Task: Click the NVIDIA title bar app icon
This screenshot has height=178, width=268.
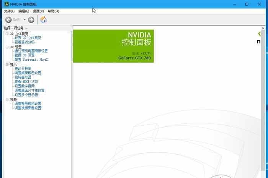Action: [7, 4]
